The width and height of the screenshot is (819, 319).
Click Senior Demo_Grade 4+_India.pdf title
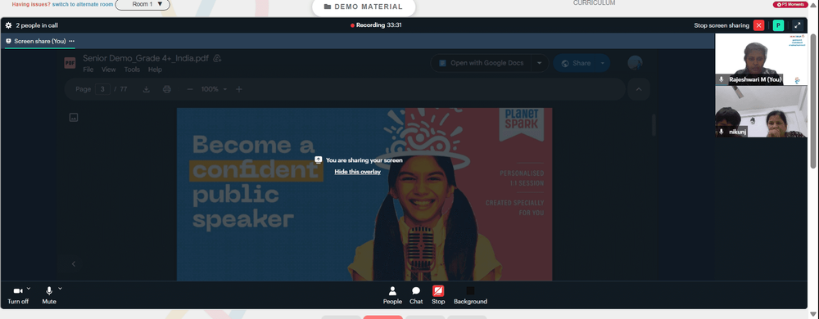145,58
